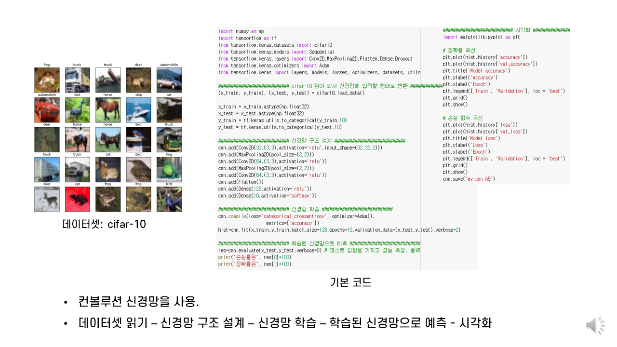Click the audio speaker icon bottom right
This screenshot has height=347, width=617.
click(595, 325)
